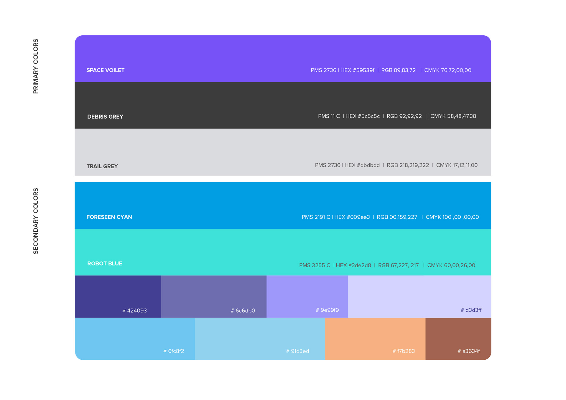Click the '# 6c6db0' hex label
Viewport: 566px width, 400px height.
(243, 311)
